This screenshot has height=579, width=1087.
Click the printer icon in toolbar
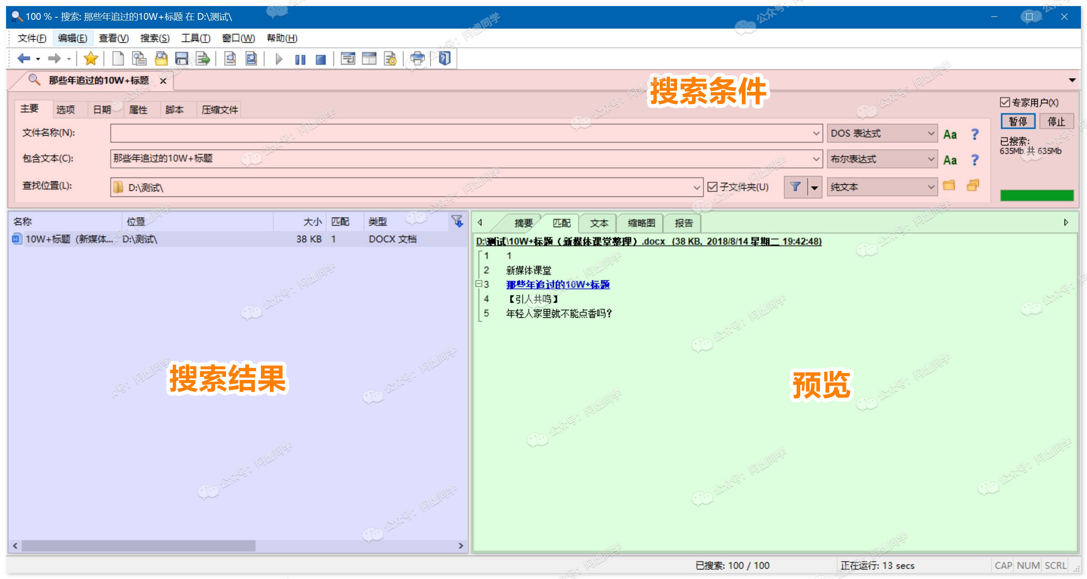click(417, 58)
